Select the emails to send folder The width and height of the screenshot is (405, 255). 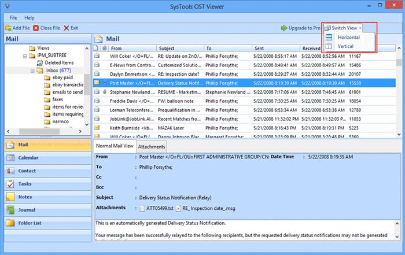coord(68,92)
